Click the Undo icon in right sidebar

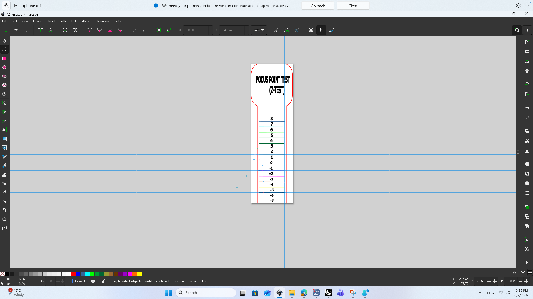coord(527,108)
